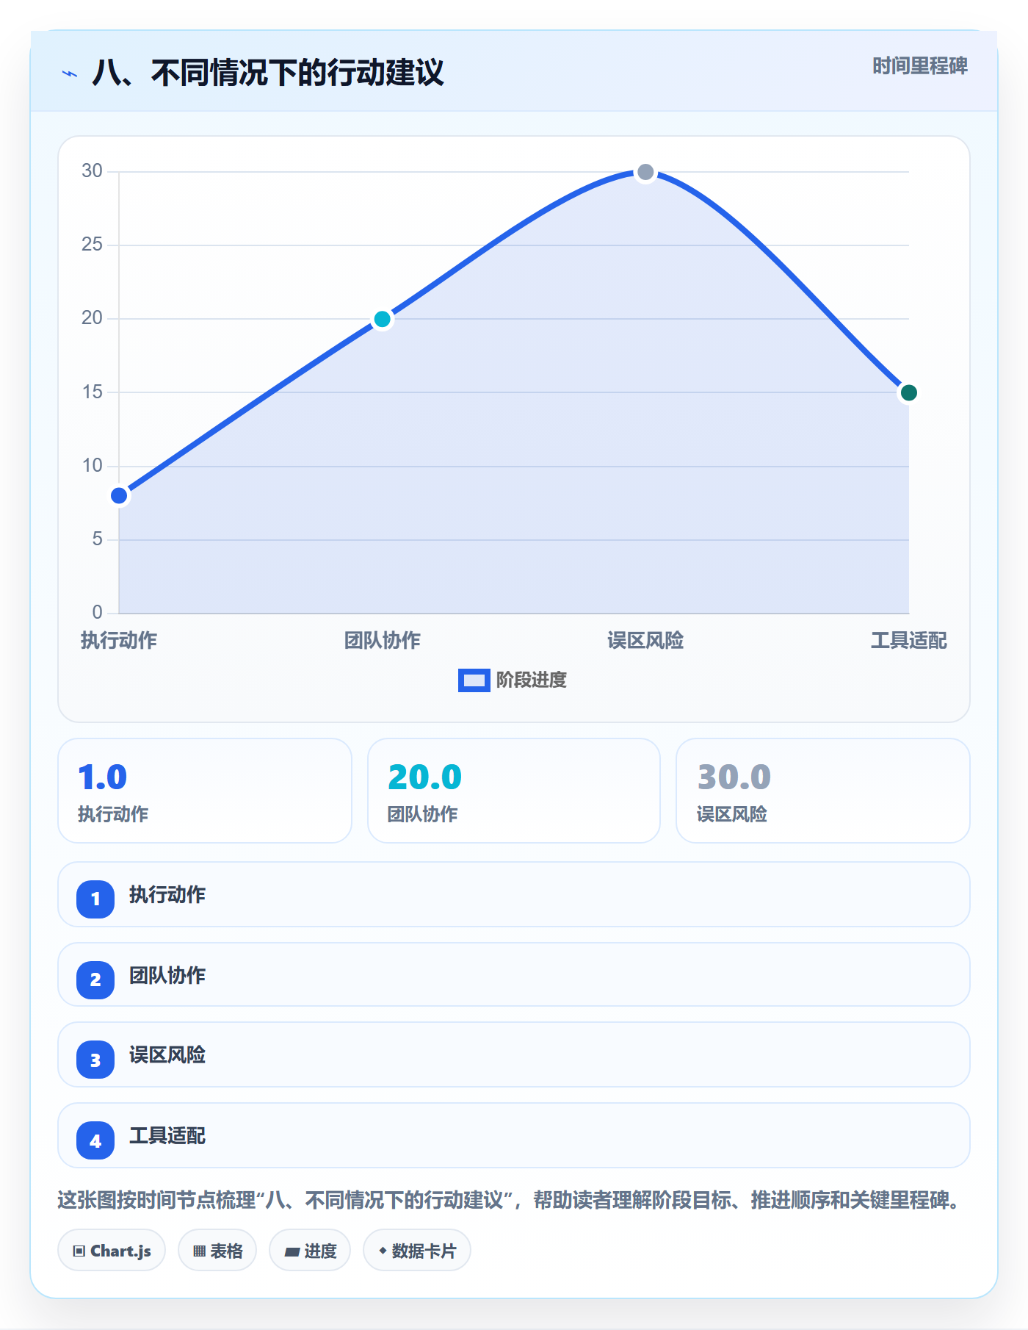Click the title 八、不同情况下的行动建议

[268, 73]
